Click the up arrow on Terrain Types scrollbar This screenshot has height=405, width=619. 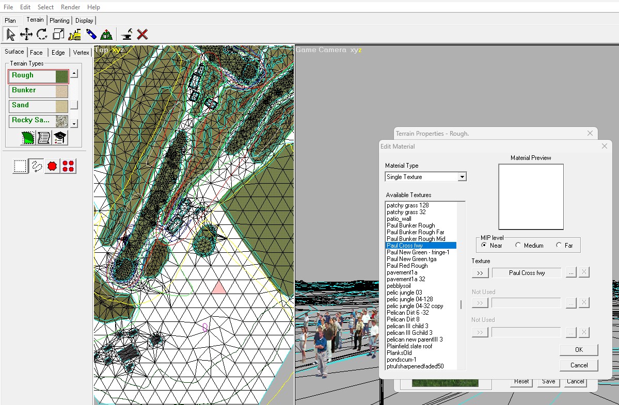74,72
